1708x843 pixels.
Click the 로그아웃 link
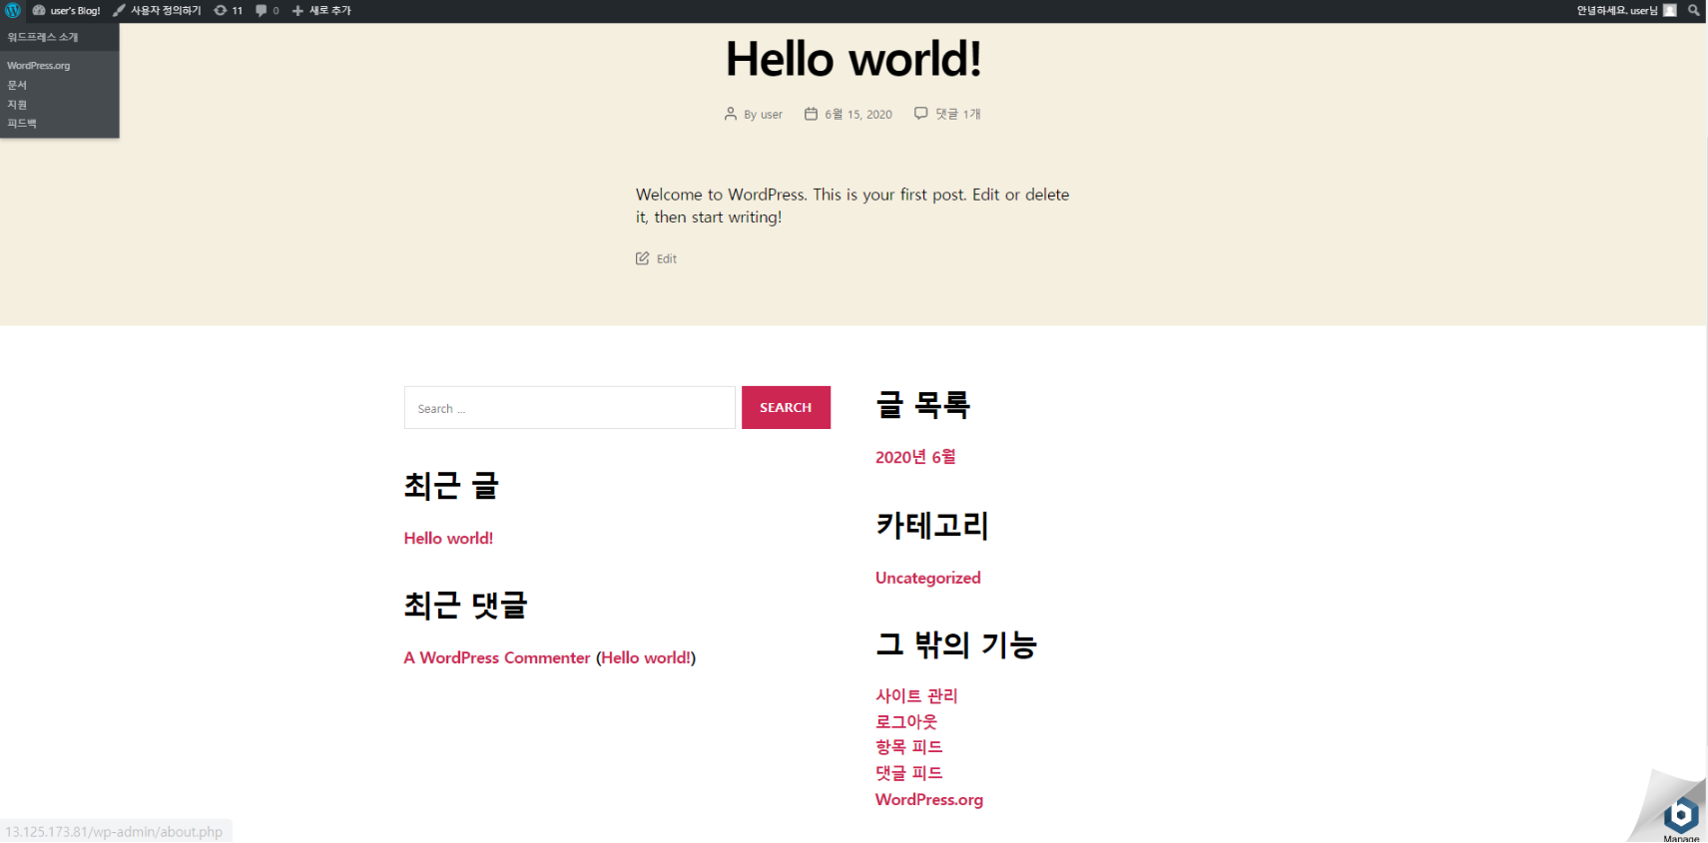coord(905,721)
